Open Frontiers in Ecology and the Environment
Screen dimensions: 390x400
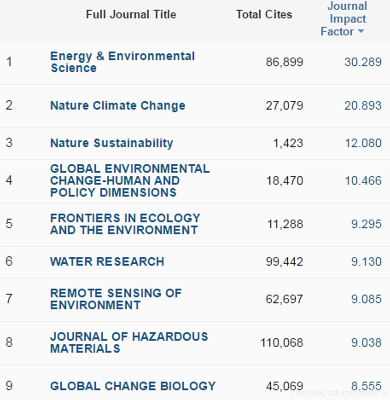(125, 224)
